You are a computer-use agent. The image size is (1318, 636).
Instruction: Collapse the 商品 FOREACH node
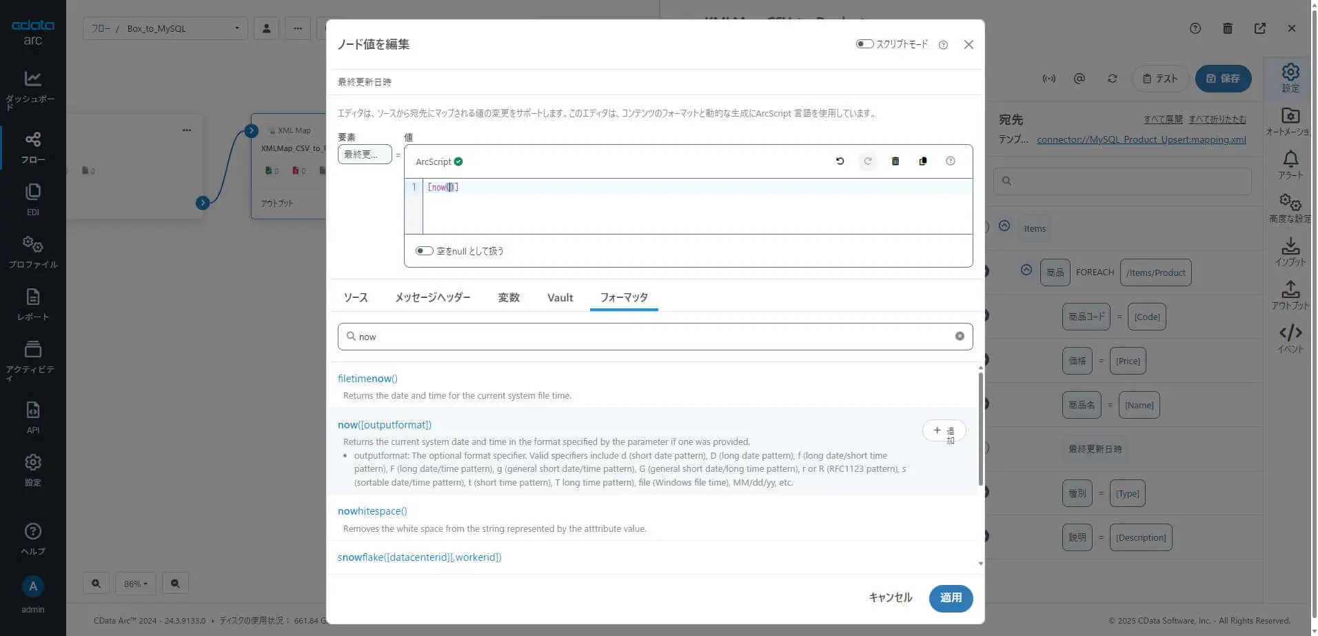1026,270
